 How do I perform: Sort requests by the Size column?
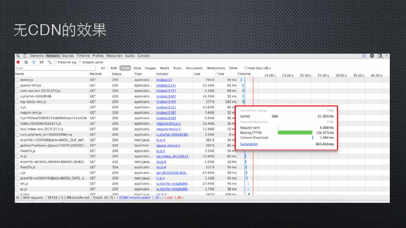(x=197, y=74)
